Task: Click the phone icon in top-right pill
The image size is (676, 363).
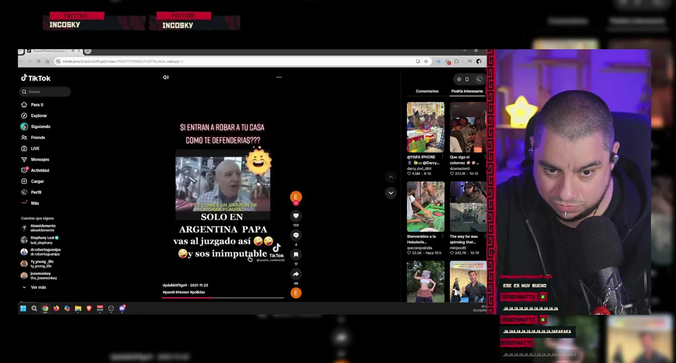Action: click(x=467, y=79)
